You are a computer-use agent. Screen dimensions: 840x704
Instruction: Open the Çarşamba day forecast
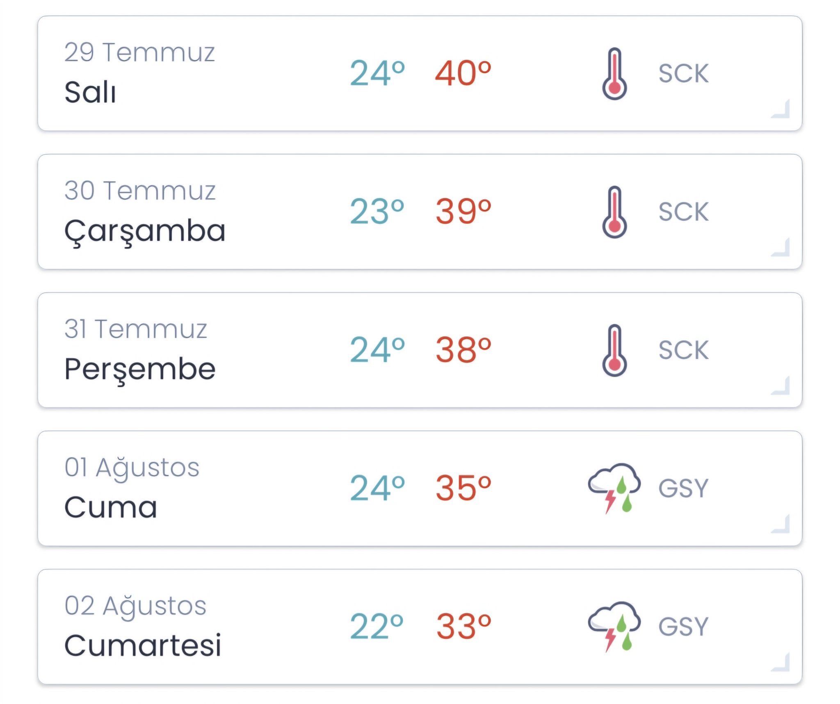pyautogui.click(x=145, y=231)
